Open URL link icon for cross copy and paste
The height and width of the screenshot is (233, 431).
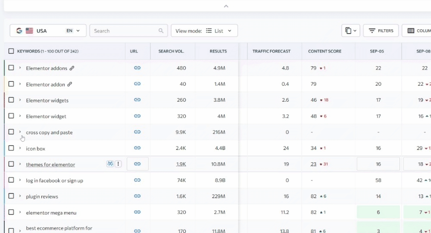point(137,132)
